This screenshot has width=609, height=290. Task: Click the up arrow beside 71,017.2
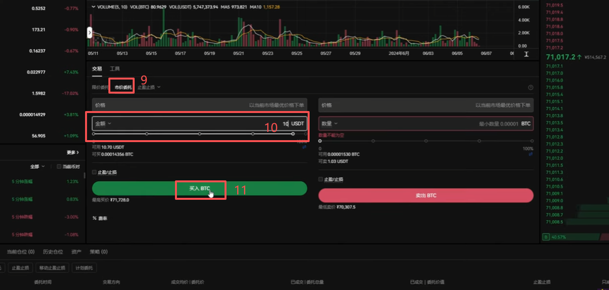coord(579,57)
